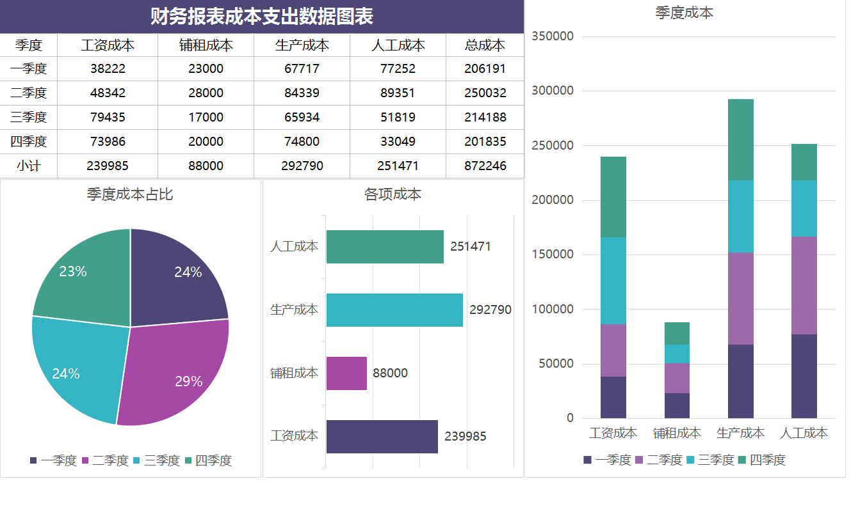The image size is (867, 509).
Task: Click the 四季度 swatch in stacked chart legend
Action: 742,460
